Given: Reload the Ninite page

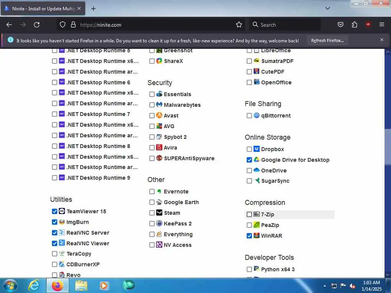Looking at the screenshot, I should (x=37, y=25).
